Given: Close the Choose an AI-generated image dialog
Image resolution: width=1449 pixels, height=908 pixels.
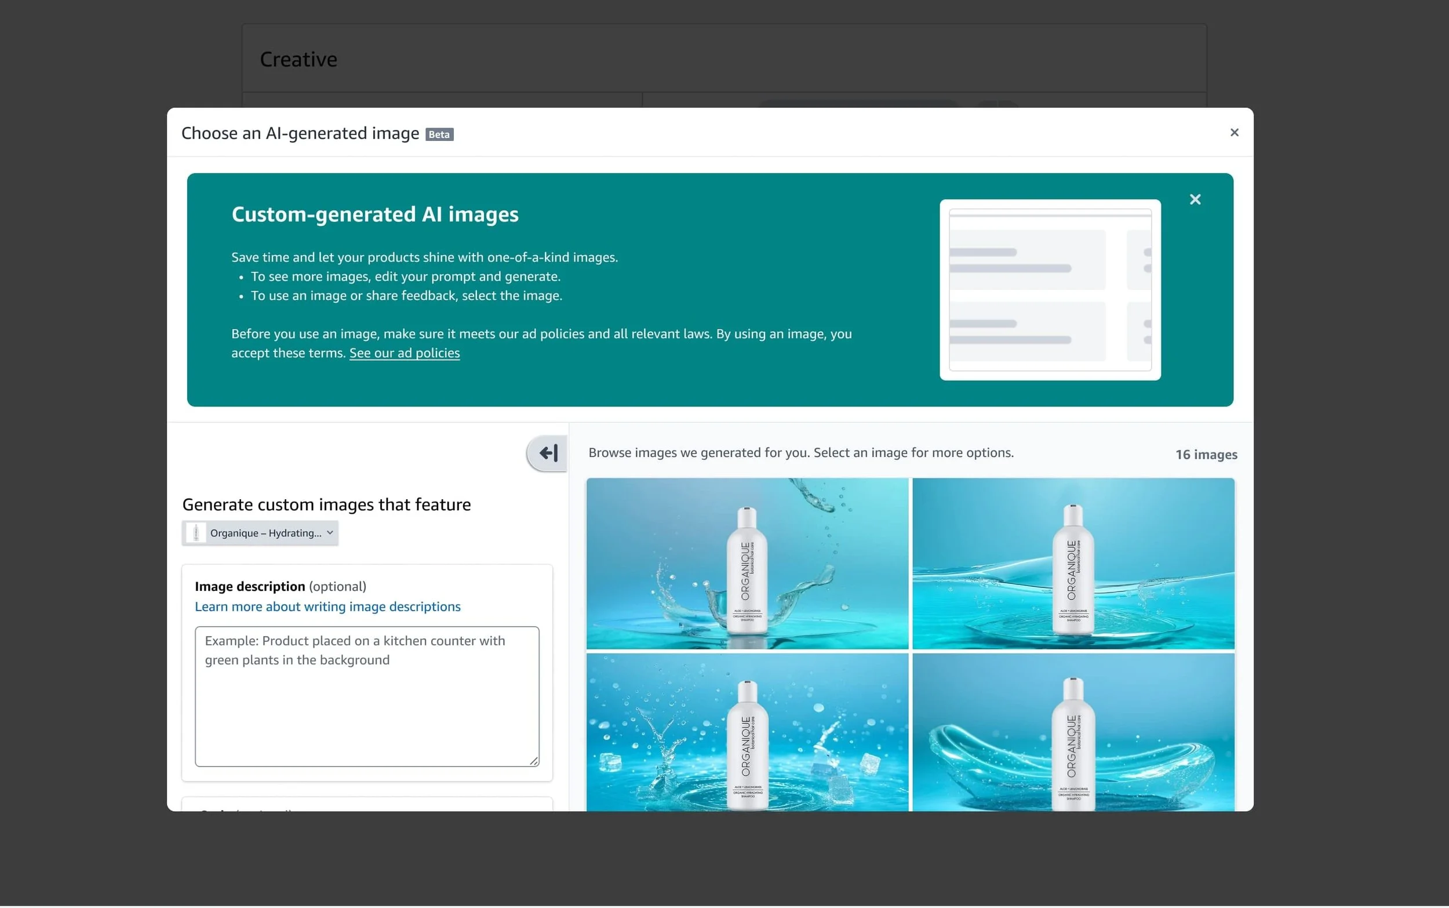Looking at the screenshot, I should click(x=1233, y=133).
